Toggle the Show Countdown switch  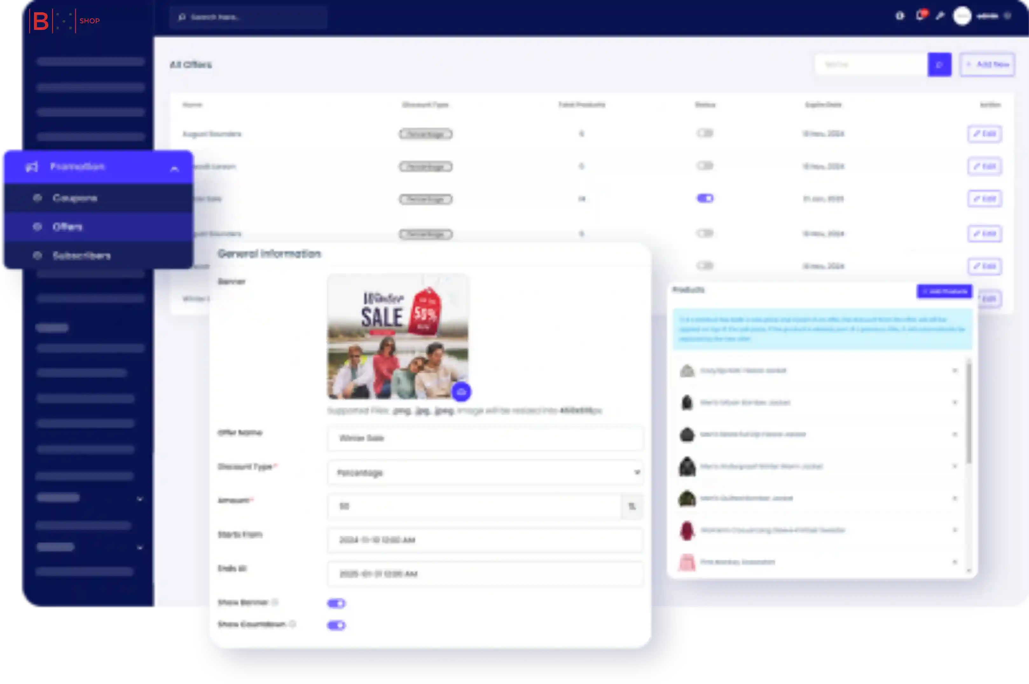[x=336, y=625]
